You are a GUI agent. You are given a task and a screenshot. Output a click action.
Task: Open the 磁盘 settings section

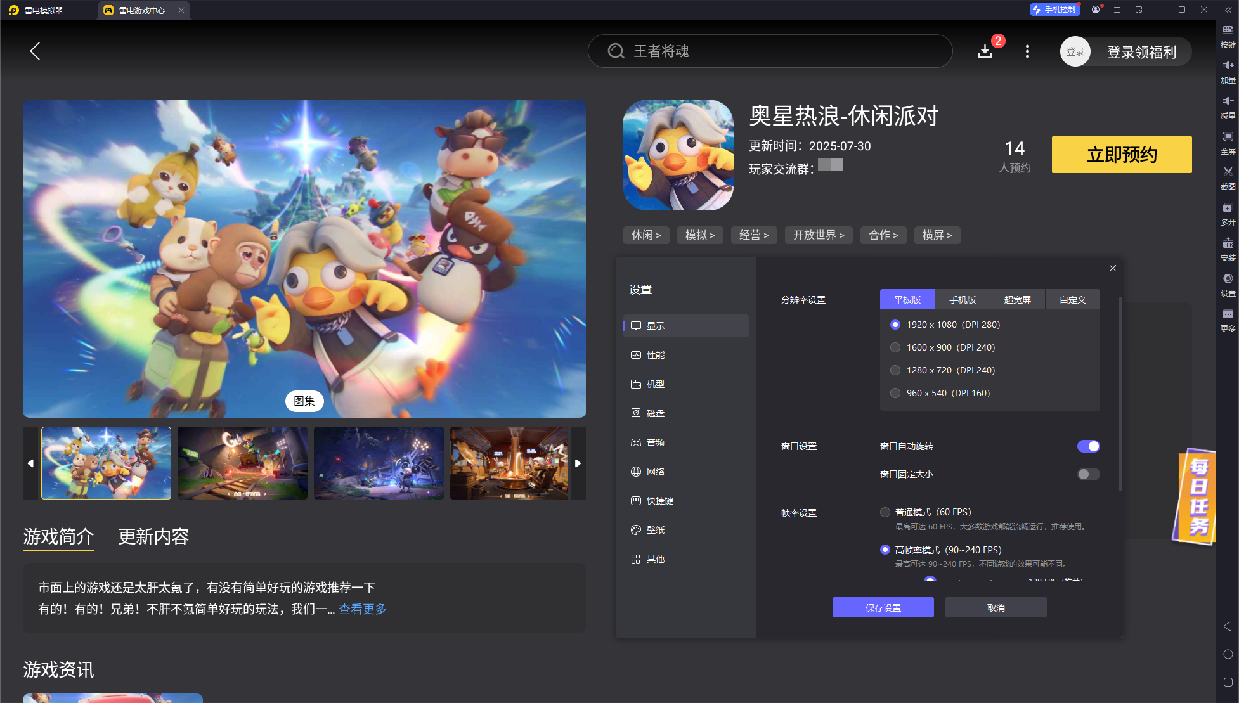coord(686,413)
